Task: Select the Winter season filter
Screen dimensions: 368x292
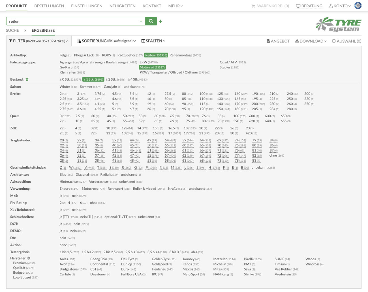Action: [x=65, y=86]
